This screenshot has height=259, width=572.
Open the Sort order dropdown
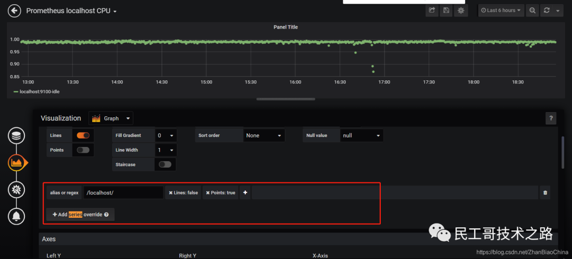264,135
